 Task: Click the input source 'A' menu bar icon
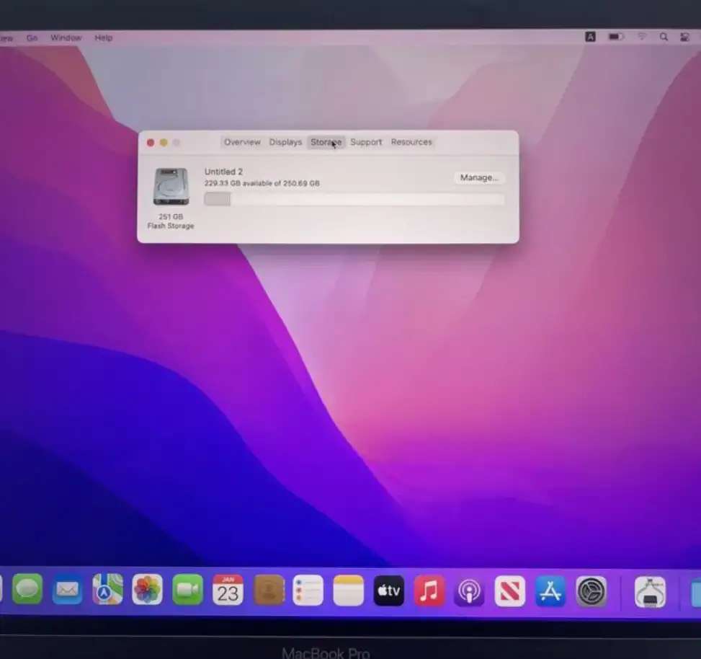[x=590, y=37]
